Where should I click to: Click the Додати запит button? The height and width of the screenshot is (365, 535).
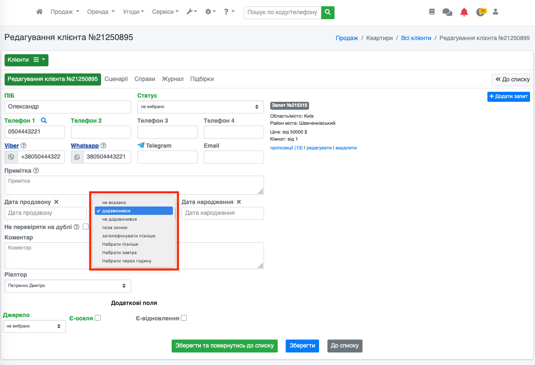click(x=508, y=96)
